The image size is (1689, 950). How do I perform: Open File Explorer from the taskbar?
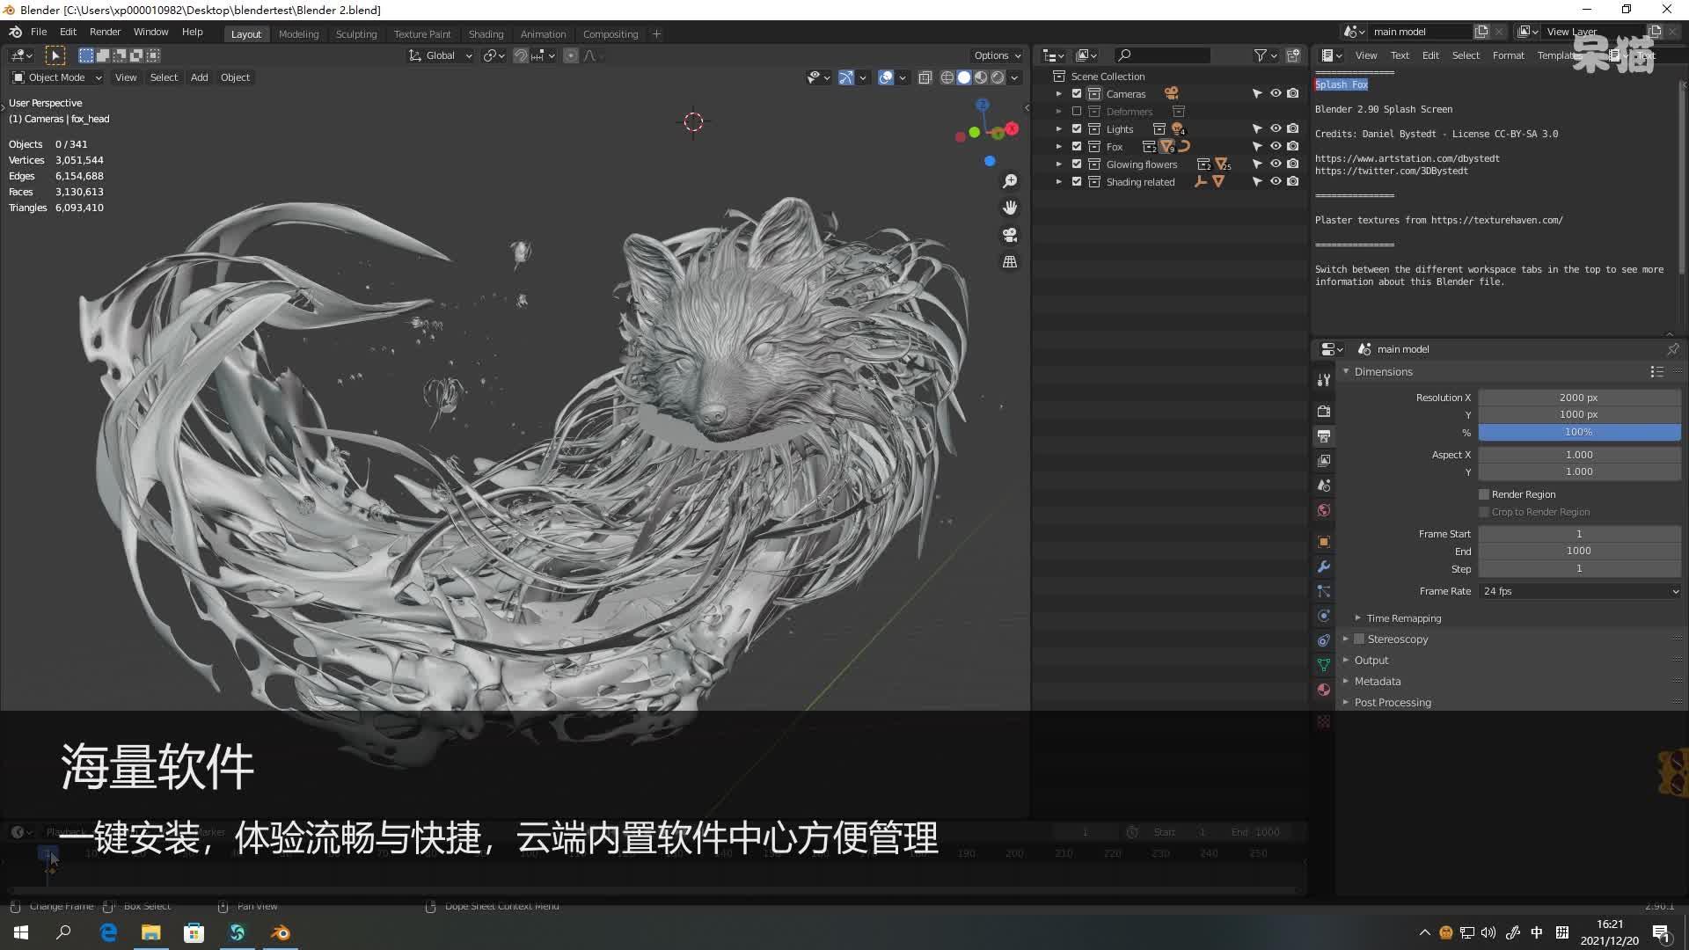150,932
